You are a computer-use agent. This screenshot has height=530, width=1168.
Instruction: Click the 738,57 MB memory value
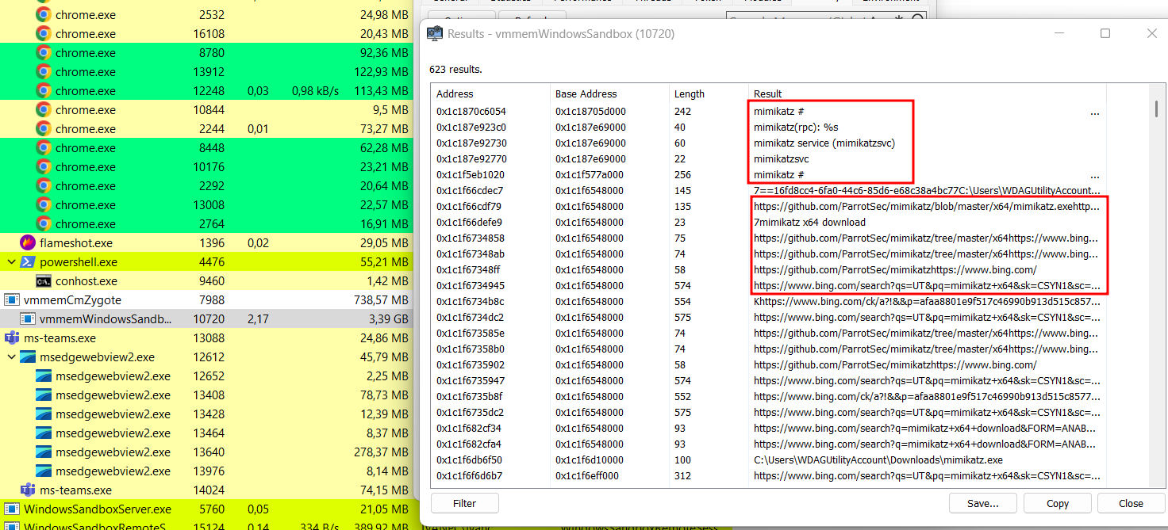pyautogui.click(x=382, y=300)
